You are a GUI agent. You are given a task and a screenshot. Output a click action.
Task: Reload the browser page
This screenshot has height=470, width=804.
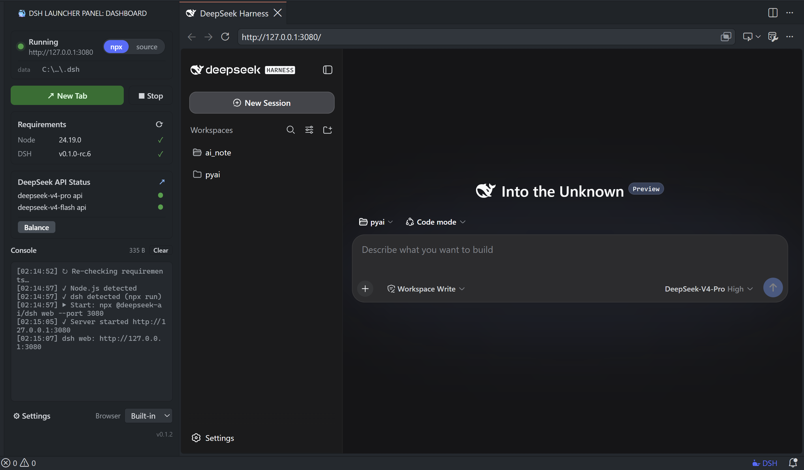(x=225, y=37)
